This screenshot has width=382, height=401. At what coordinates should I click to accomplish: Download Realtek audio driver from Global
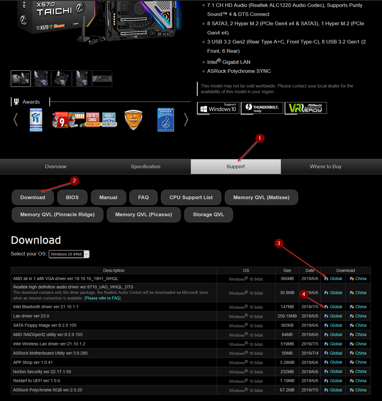point(336,293)
